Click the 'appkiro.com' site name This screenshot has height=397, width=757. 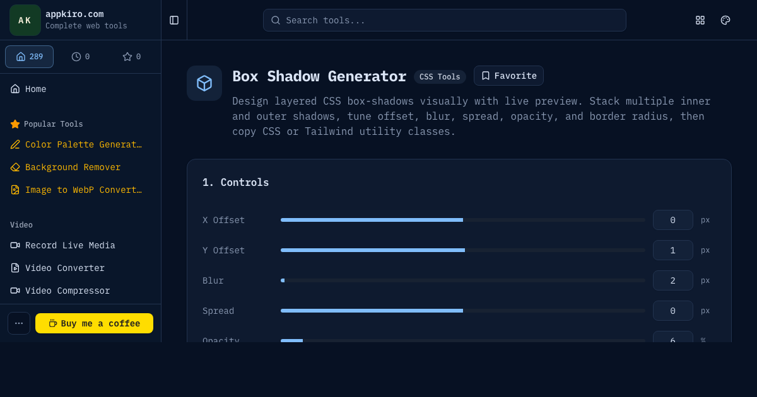(74, 14)
